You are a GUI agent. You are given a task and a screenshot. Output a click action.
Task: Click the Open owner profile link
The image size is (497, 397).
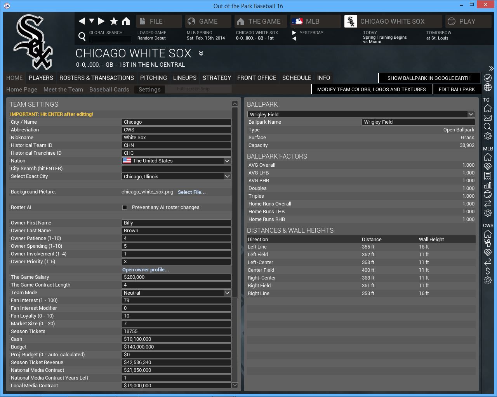(x=146, y=270)
